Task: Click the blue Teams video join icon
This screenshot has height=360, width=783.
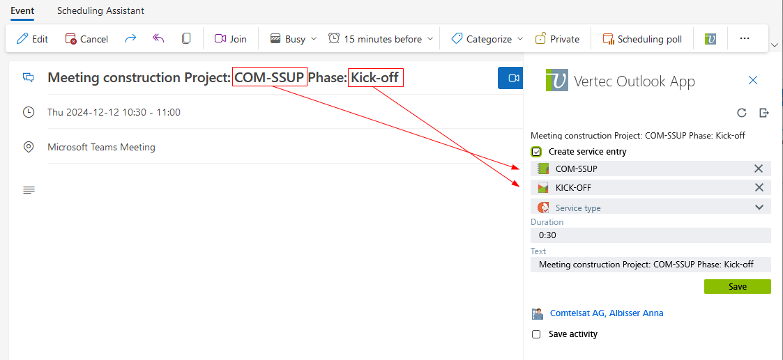Action: click(x=513, y=78)
